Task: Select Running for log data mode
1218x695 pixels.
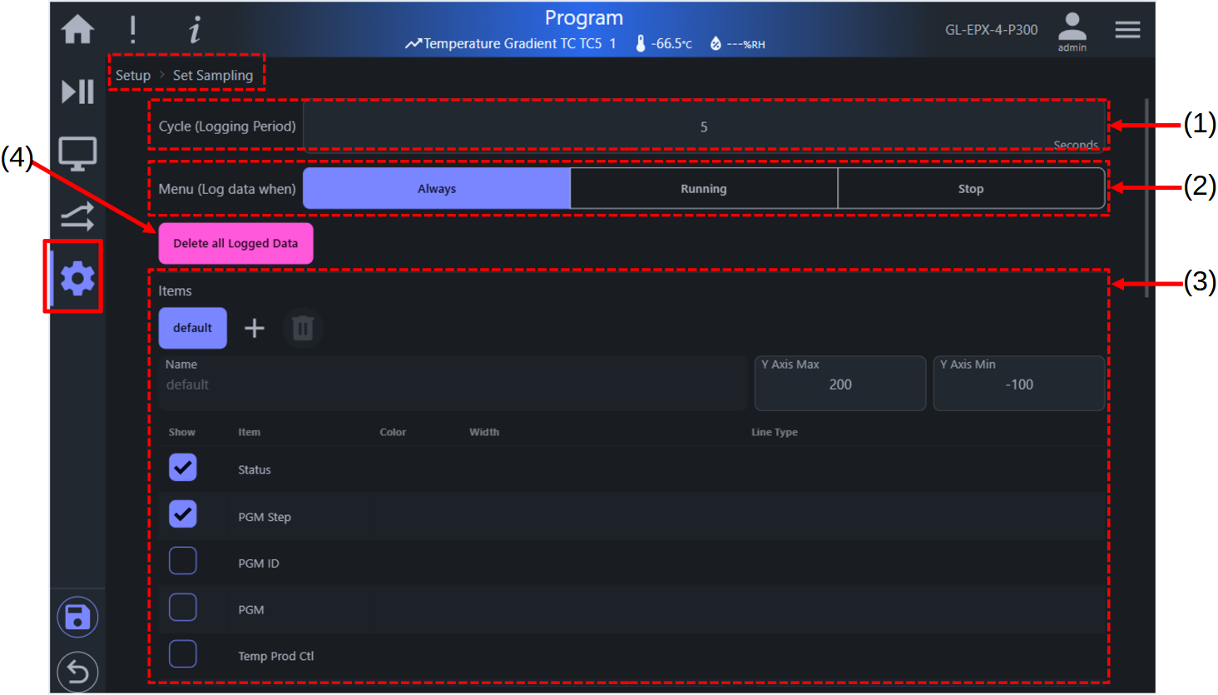Action: [x=704, y=189]
